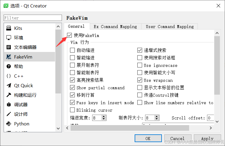
Task: Select Kits in category list
Action: point(30,28)
